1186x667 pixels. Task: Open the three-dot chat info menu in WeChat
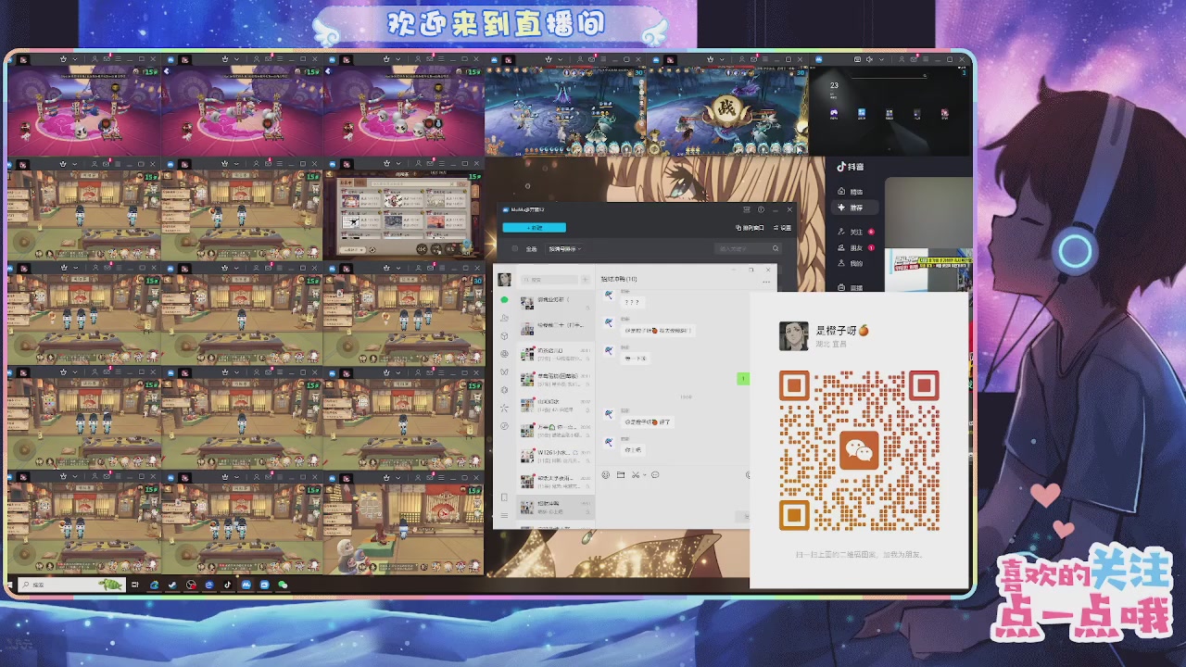coord(765,282)
